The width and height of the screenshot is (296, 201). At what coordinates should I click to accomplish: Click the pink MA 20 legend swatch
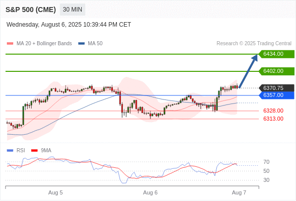click(x=10, y=44)
